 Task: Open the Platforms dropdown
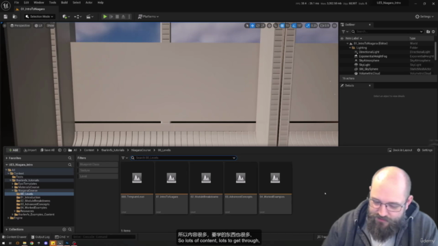[149, 16]
